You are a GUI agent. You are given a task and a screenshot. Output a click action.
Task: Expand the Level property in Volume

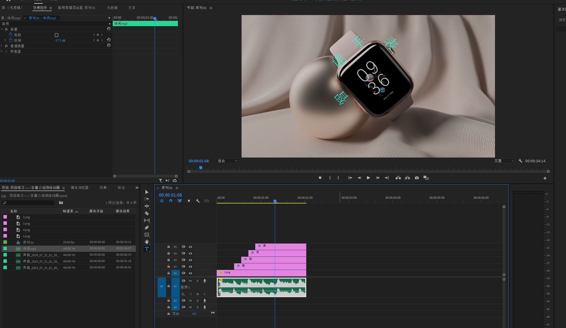5,40
